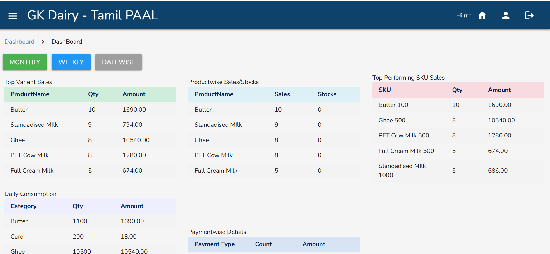Select Full Cream Milk in Productwise Sales/Stocks
The width and height of the screenshot is (550, 254).
(x=216, y=171)
